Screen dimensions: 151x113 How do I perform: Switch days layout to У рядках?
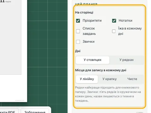pos(126,60)
